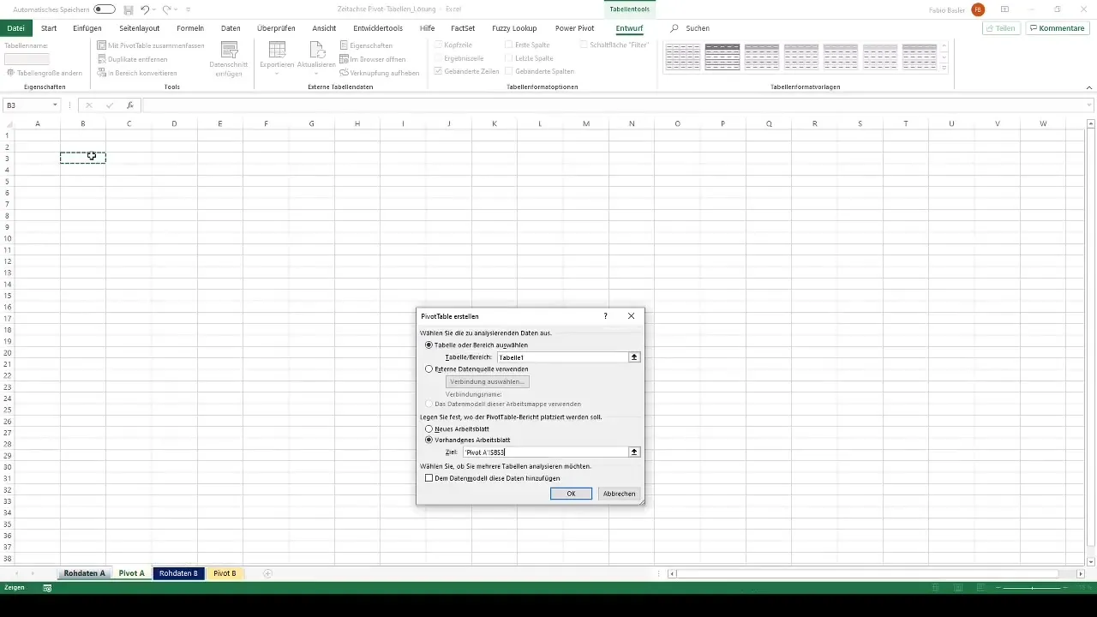Image resolution: width=1097 pixels, height=617 pixels.
Task: Click the Suchen magnifier in ribbon
Action: (674, 28)
